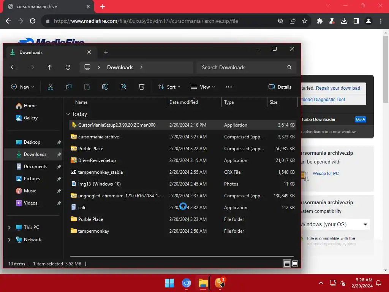Add a new File Explorer tab
The height and width of the screenshot is (292, 389).
coord(106,52)
